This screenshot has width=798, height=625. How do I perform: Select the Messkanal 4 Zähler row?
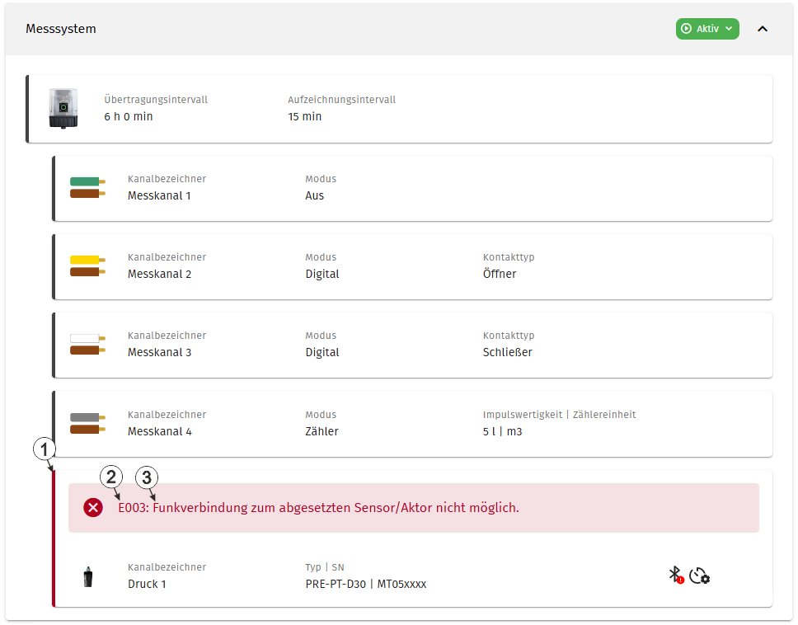click(412, 424)
